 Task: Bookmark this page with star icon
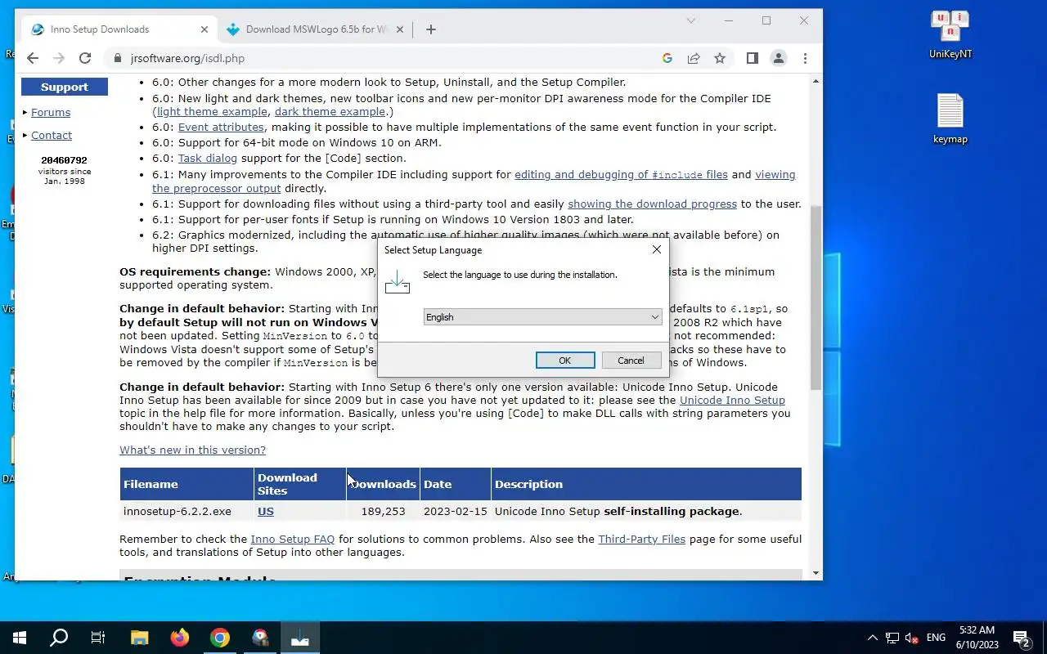[x=720, y=58]
